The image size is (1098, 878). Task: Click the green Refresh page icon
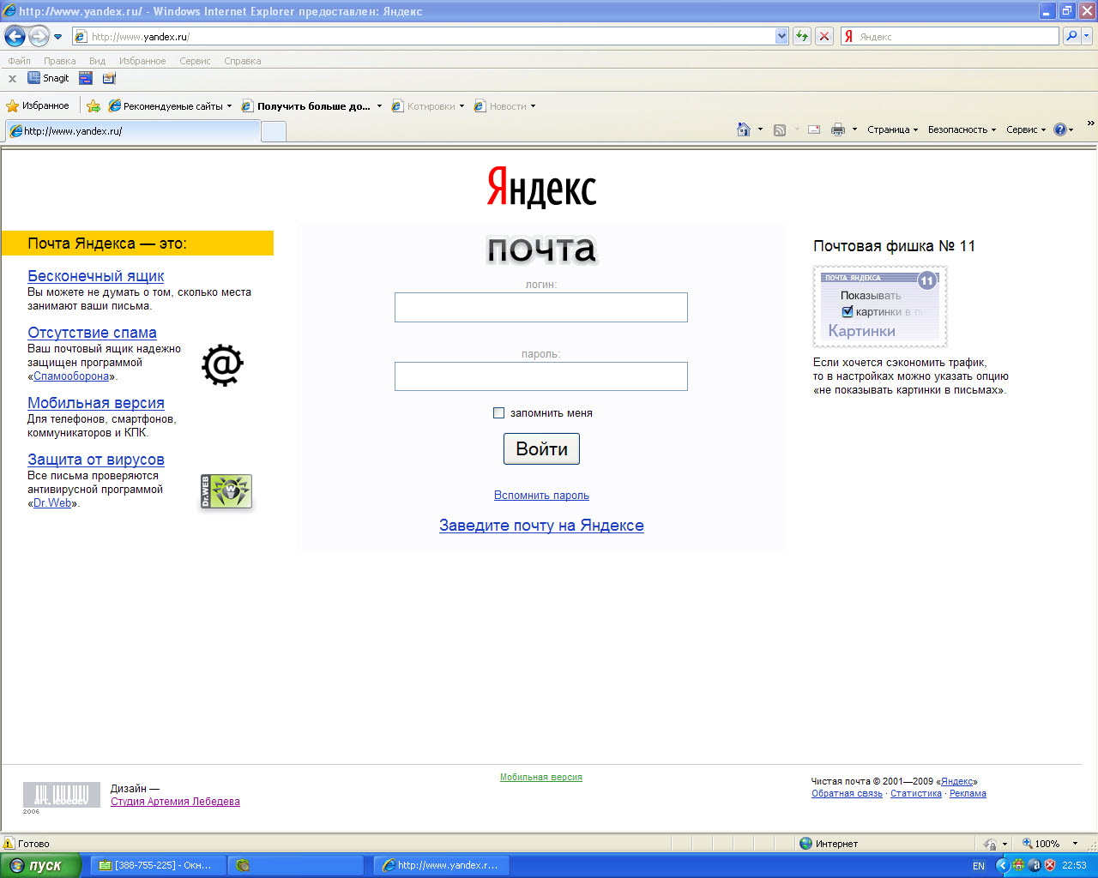point(802,36)
